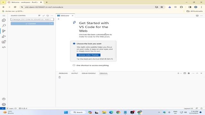Open the 'docker run -p 6070' bookmark
The height and width of the screenshot is (115, 205).
[13, 11]
